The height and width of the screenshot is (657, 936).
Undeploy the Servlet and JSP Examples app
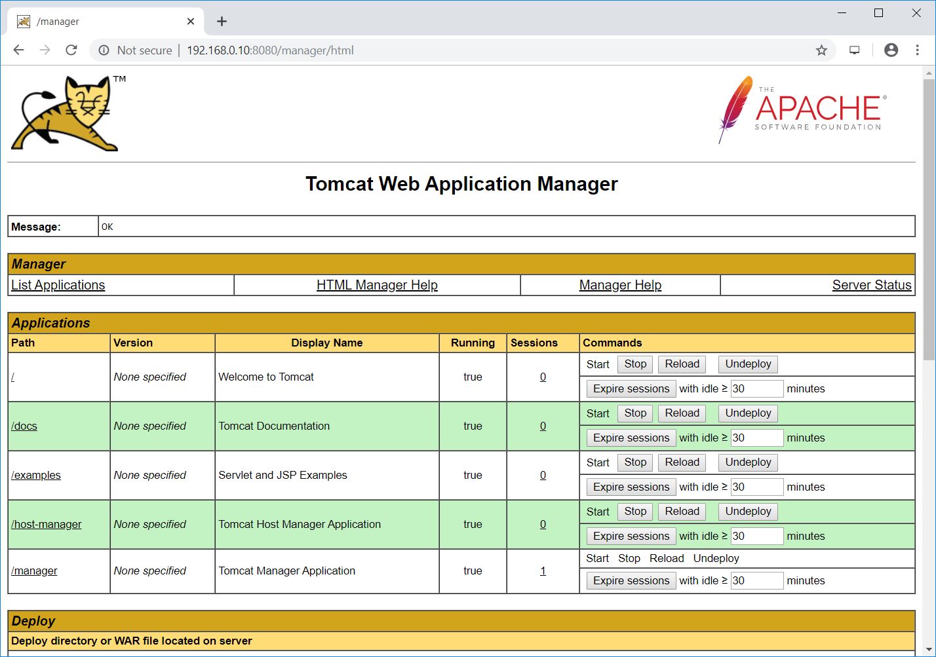[748, 462]
